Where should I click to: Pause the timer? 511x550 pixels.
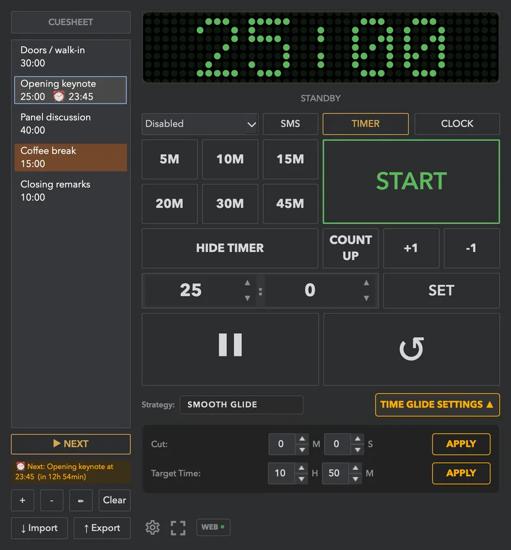point(230,349)
